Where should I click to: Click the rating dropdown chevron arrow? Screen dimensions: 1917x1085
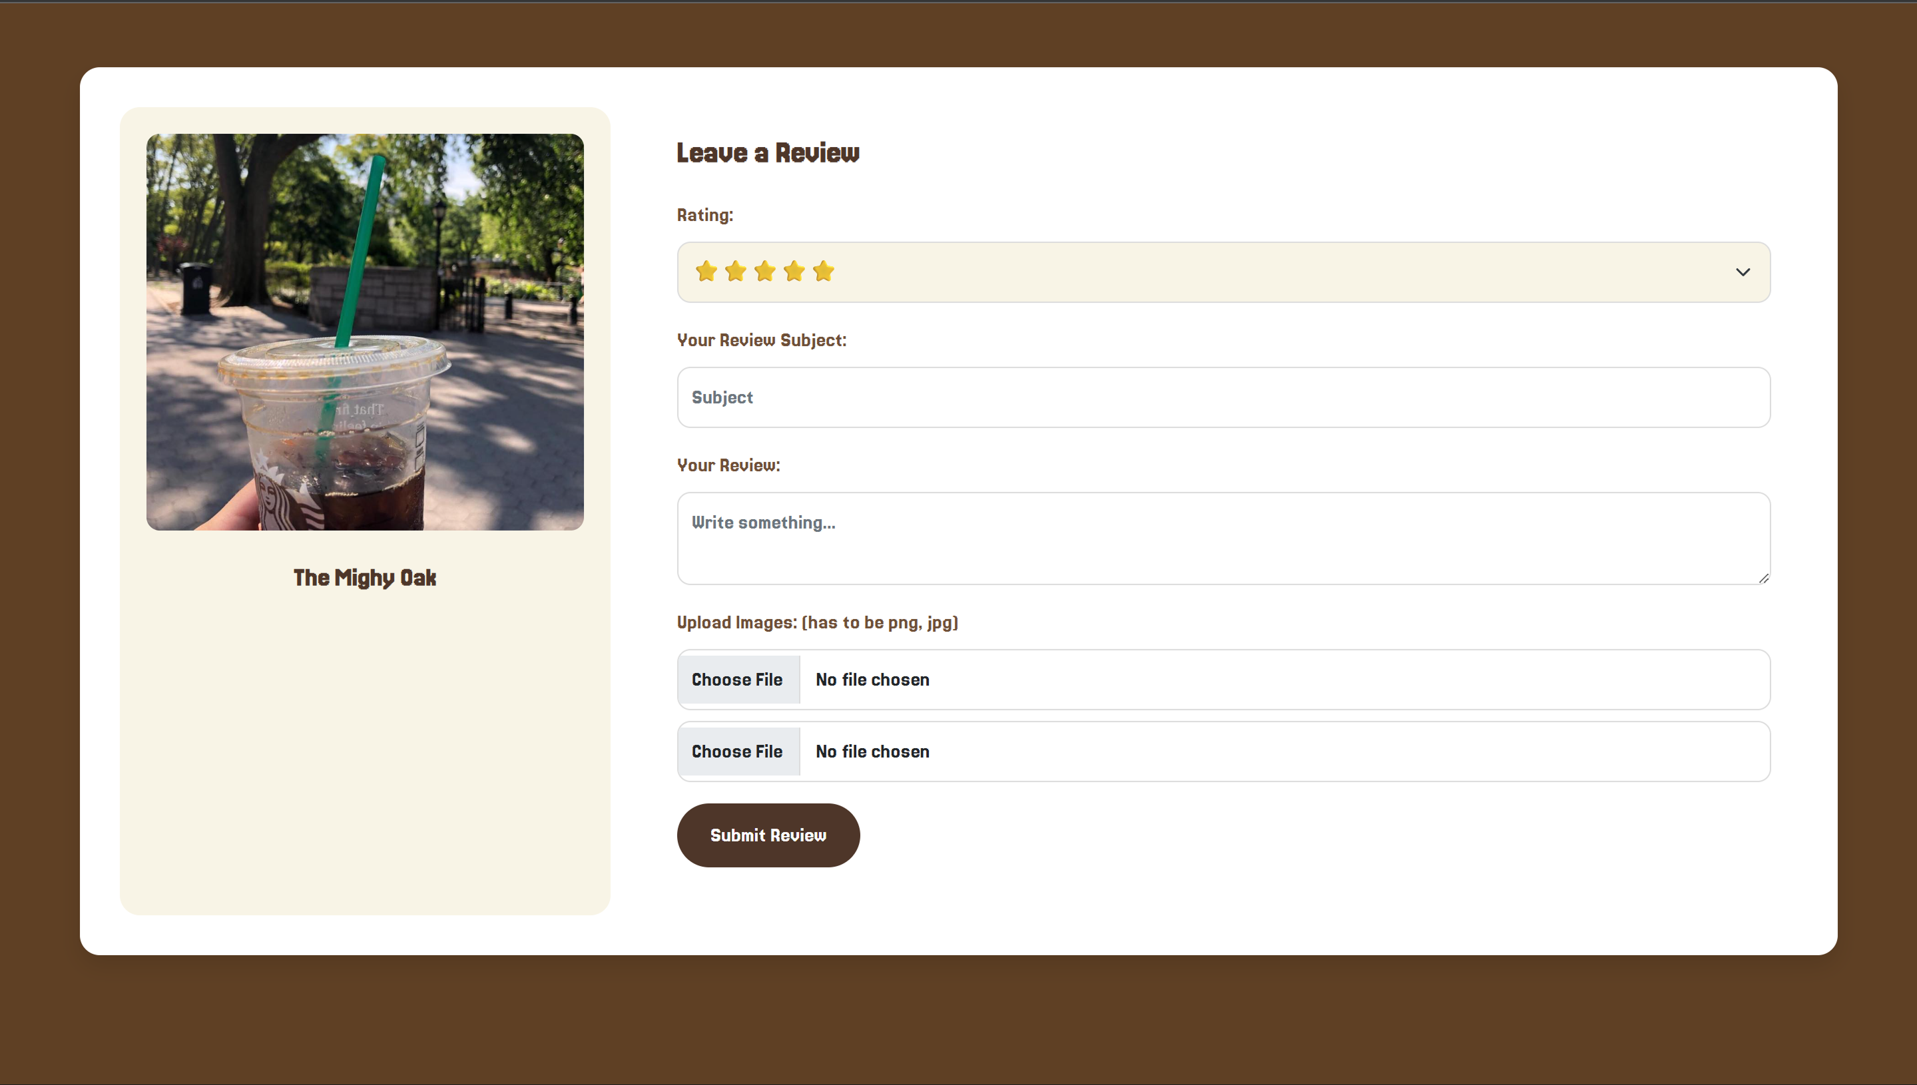1742,272
